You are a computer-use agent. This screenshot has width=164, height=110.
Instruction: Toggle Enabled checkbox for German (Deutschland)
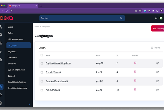coord(135,80)
